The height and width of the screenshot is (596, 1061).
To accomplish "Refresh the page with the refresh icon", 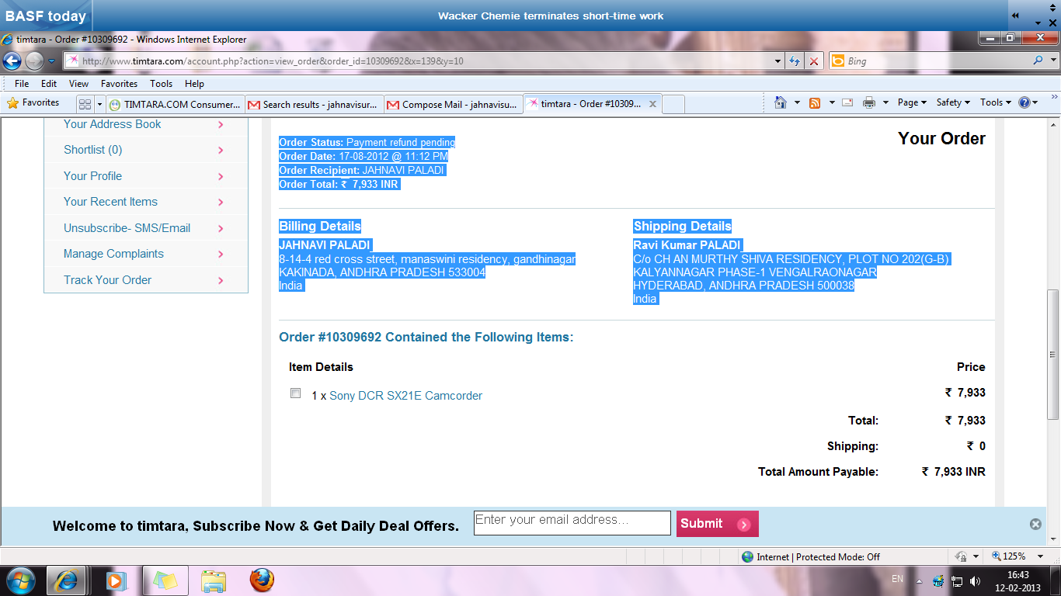I will (795, 61).
